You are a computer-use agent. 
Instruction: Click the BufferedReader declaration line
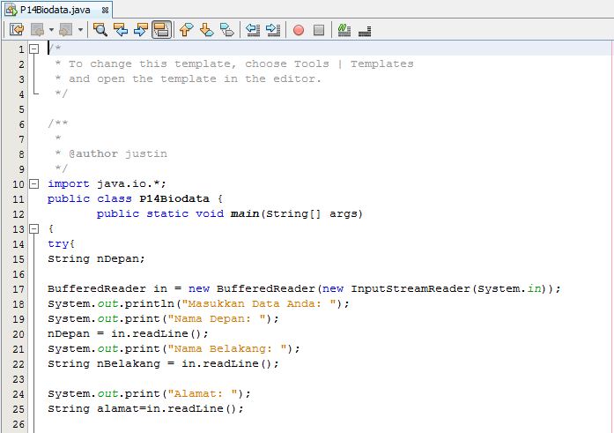(x=304, y=288)
